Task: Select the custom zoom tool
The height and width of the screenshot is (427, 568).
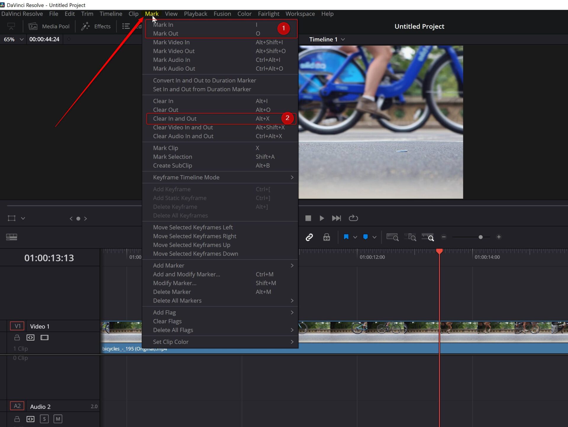Action: coord(428,237)
